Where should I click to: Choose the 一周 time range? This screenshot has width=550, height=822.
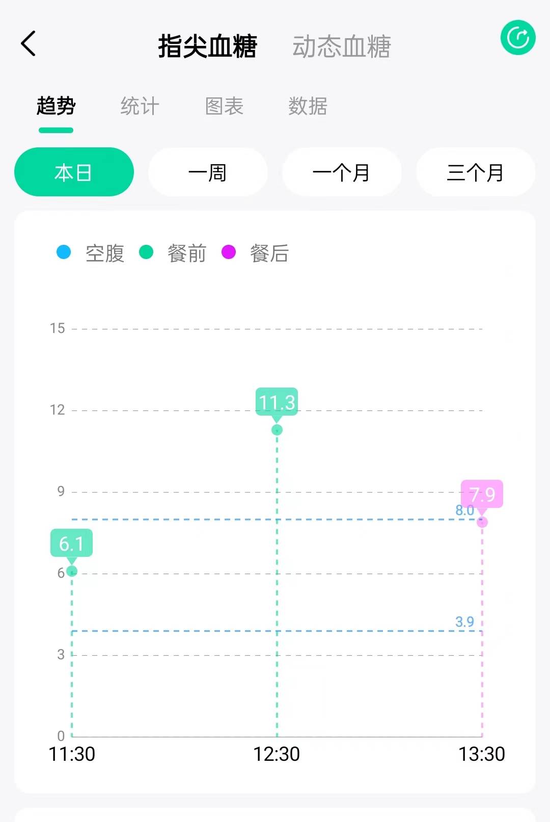pos(208,172)
